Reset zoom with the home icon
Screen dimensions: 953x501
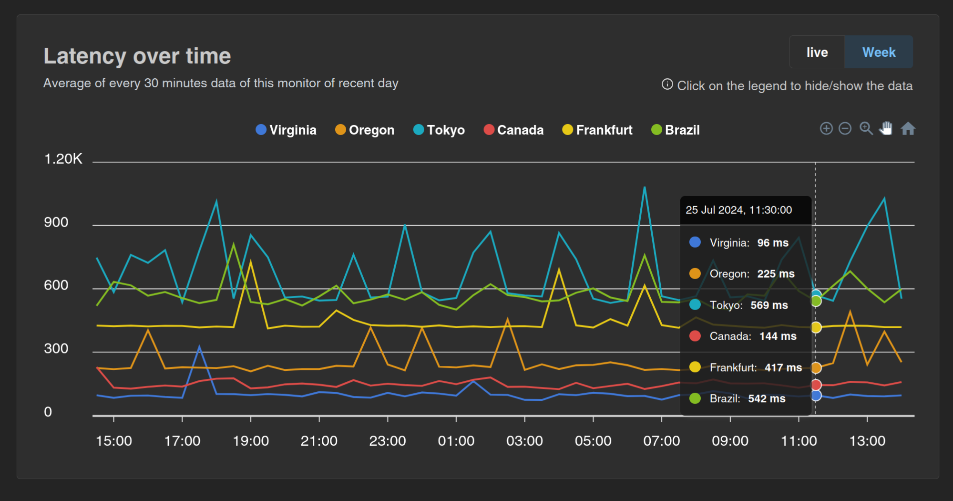point(908,128)
